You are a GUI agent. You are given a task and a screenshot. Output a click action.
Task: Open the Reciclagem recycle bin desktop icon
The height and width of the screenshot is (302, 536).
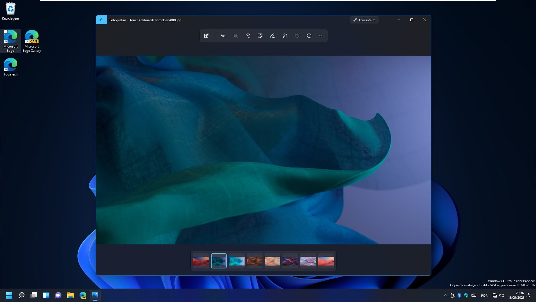pos(10,11)
